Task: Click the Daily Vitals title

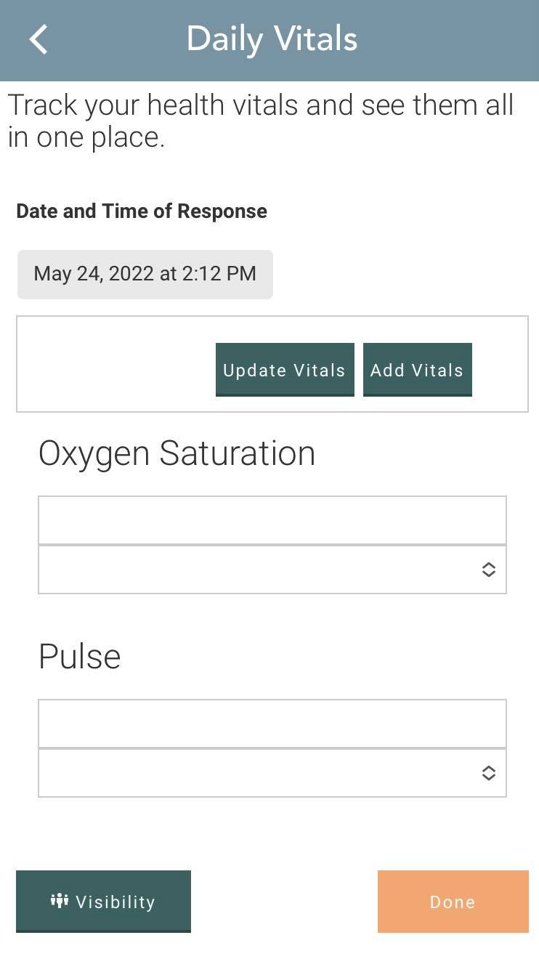Action: tap(272, 39)
